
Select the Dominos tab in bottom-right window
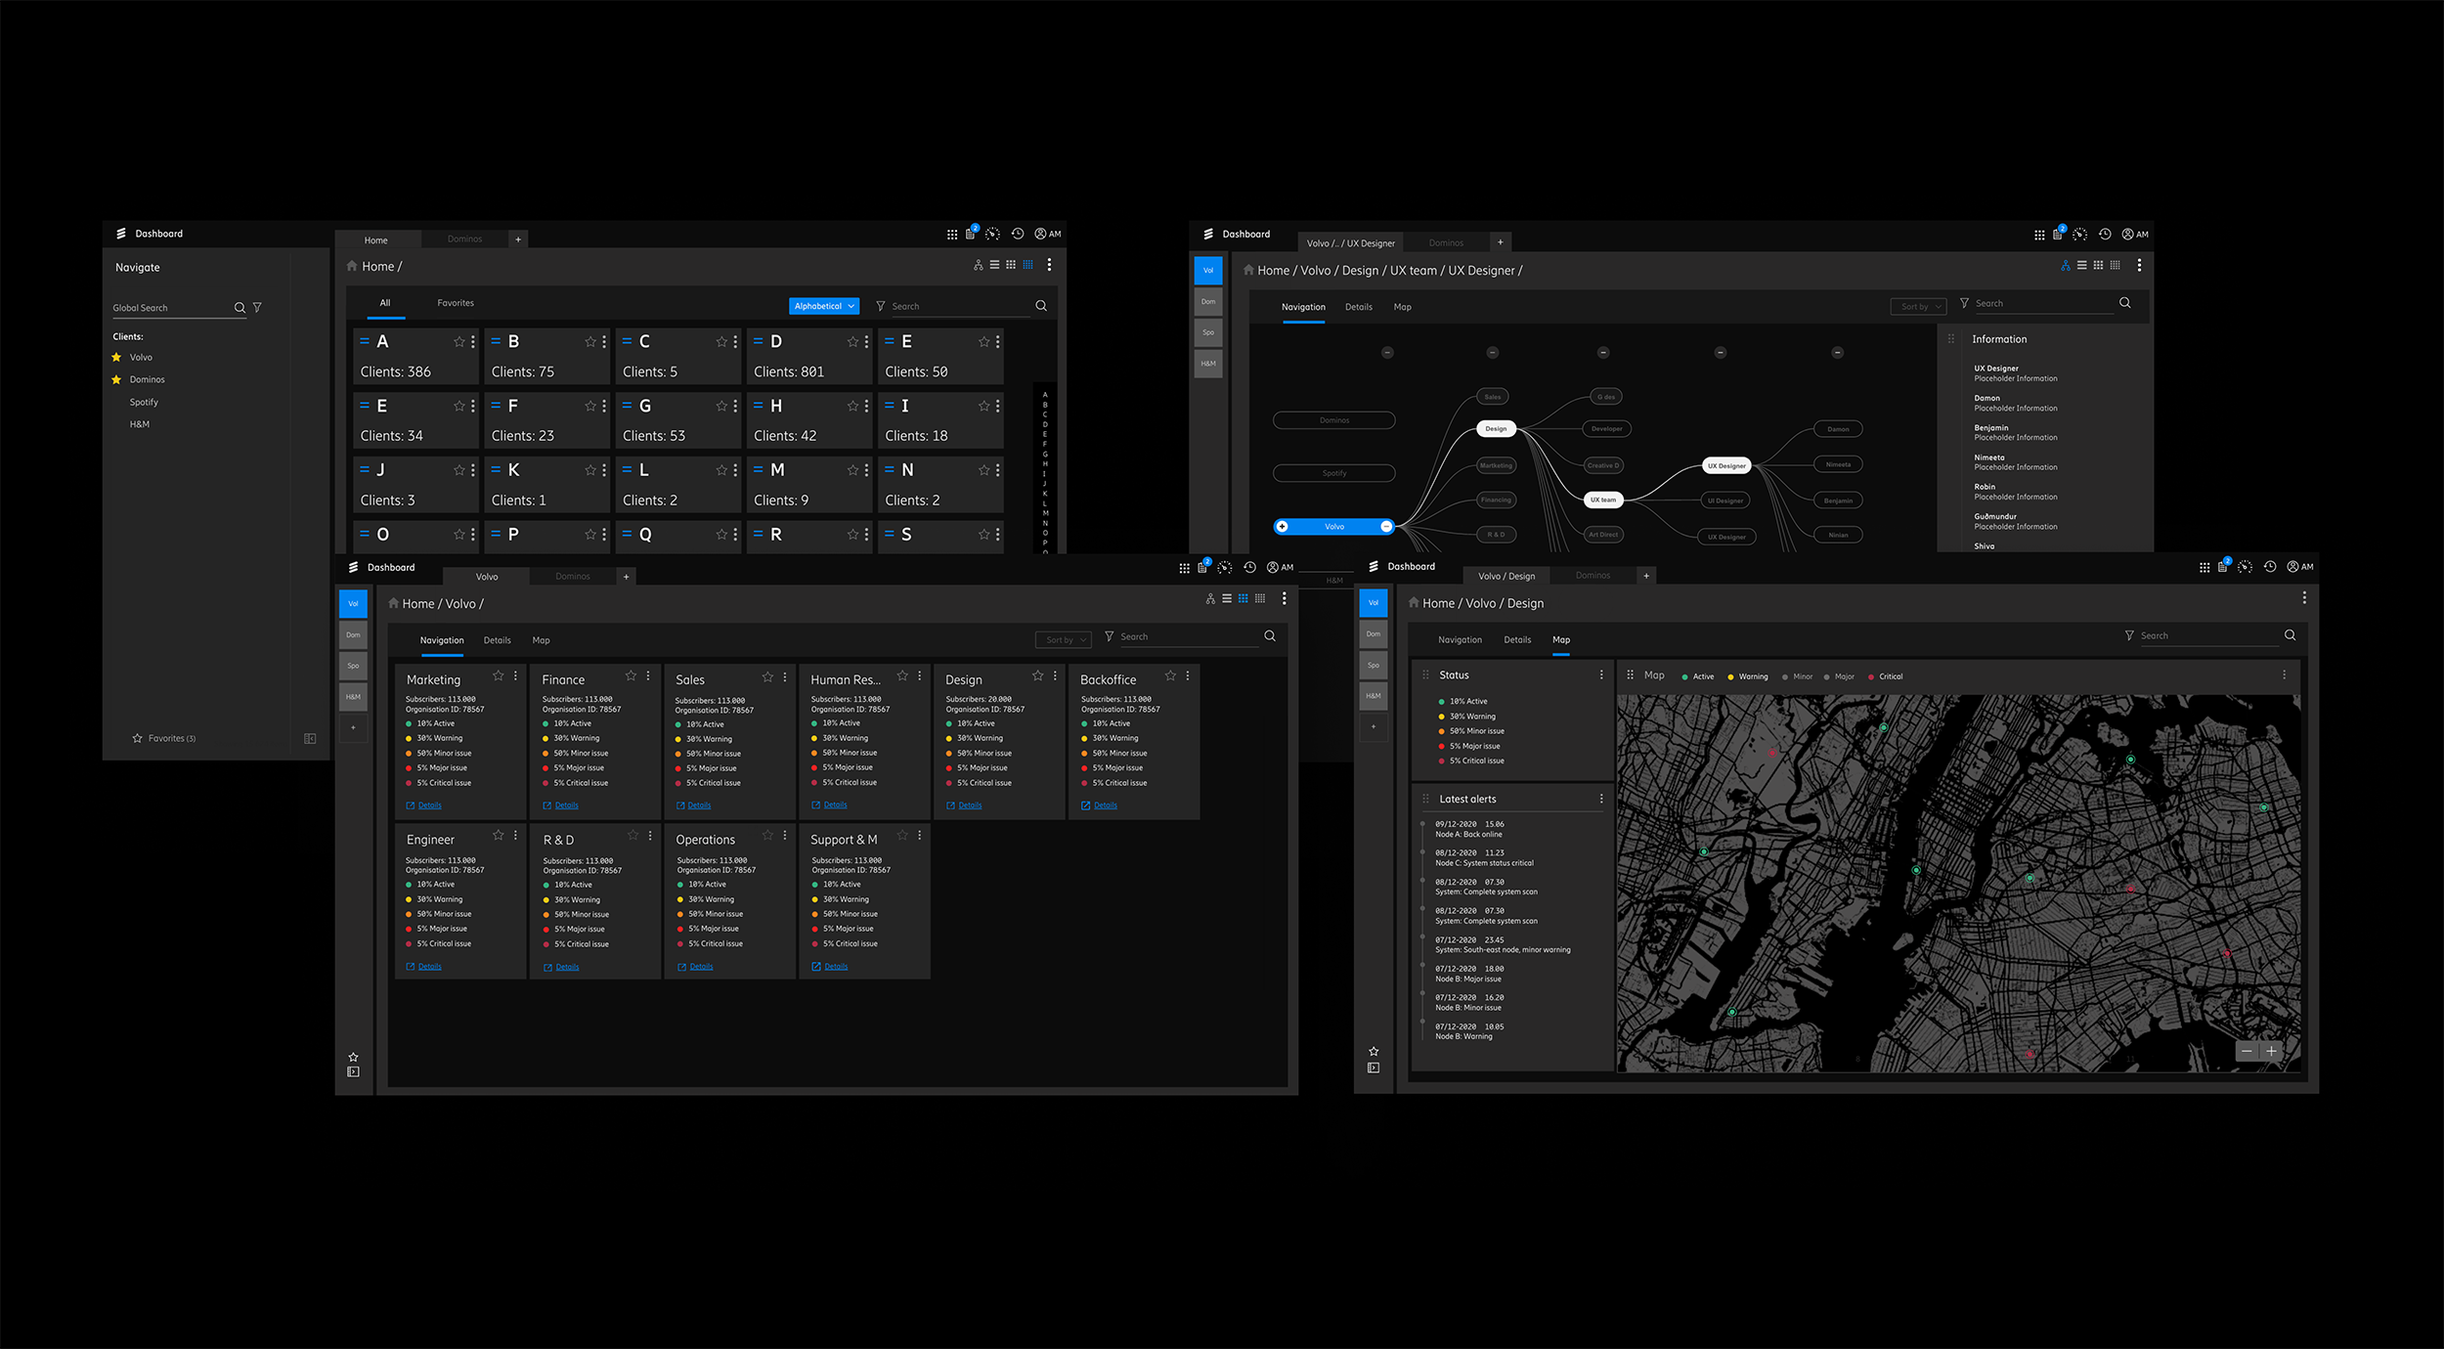click(1593, 576)
